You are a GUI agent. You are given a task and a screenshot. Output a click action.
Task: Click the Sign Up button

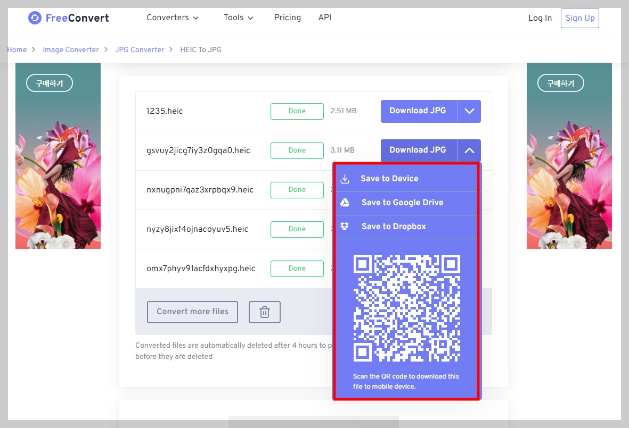(x=580, y=18)
